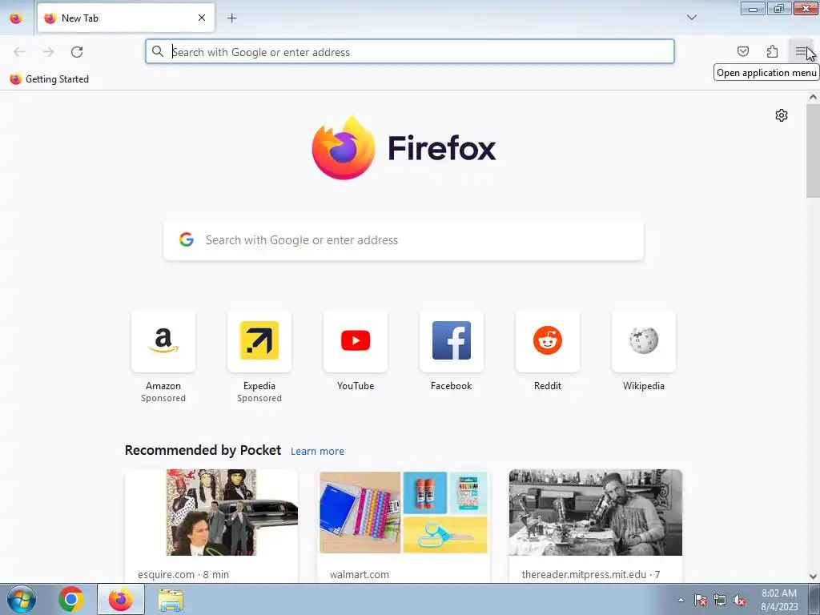Open Firefox View pinned tab
820x615 pixels.
coord(16,18)
